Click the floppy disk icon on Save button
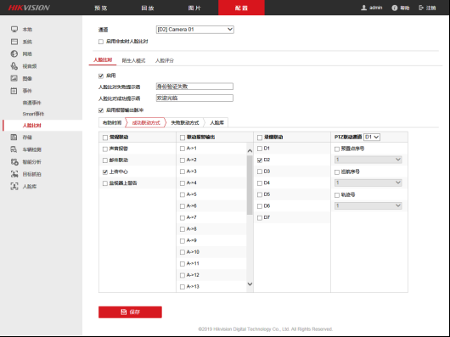 pyautogui.click(x=124, y=312)
